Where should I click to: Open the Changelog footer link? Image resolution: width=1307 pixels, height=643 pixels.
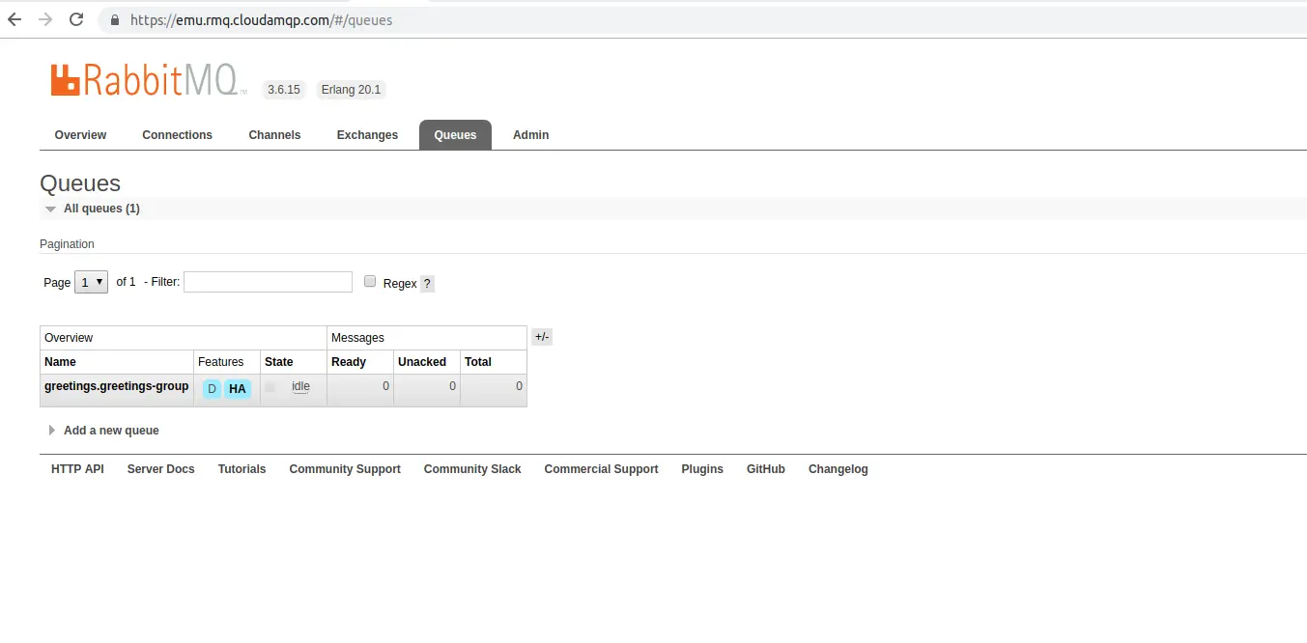(838, 469)
